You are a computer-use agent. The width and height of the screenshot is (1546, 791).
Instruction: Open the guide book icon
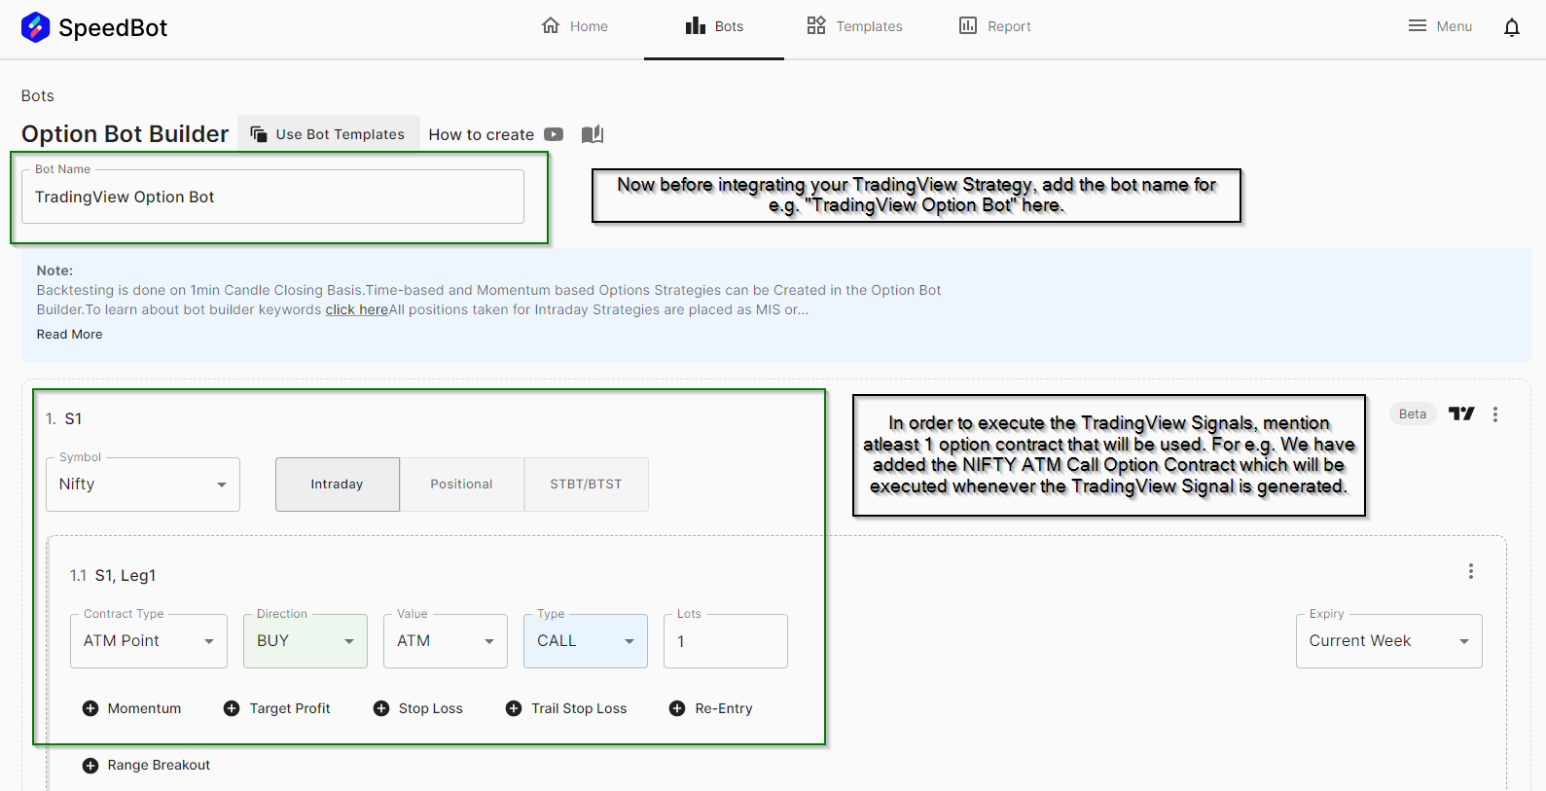coord(593,134)
